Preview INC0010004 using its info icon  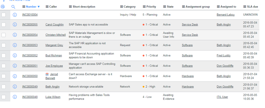tap(15, 15)
